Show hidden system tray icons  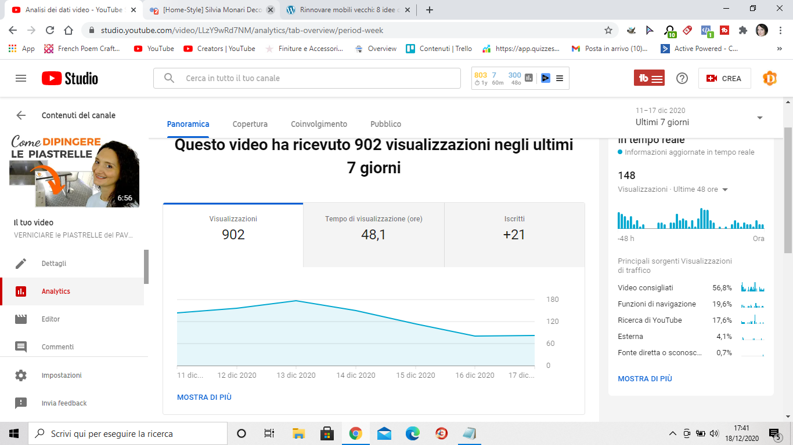tap(673, 433)
